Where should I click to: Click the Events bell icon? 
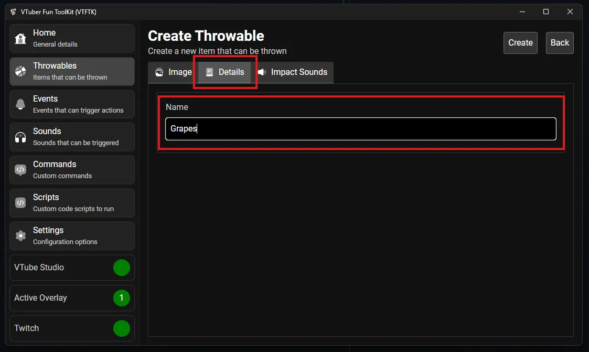pyautogui.click(x=20, y=104)
